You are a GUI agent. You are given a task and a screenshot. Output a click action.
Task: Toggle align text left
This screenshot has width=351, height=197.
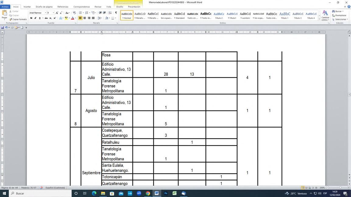tap(80, 18)
